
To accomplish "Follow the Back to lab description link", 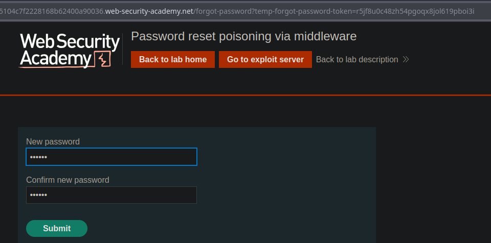I will [x=357, y=60].
